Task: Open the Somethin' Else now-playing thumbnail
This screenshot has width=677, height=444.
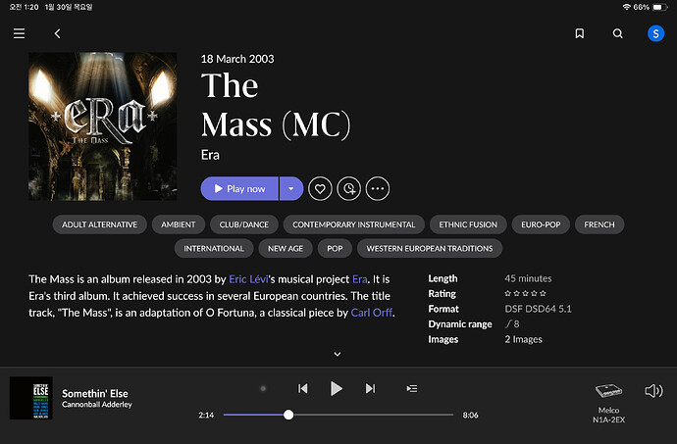Action: (31, 398)
